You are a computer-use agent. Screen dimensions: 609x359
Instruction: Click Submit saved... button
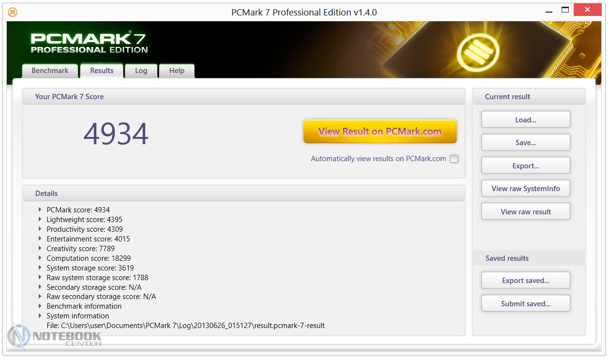(x=525, y=304)
